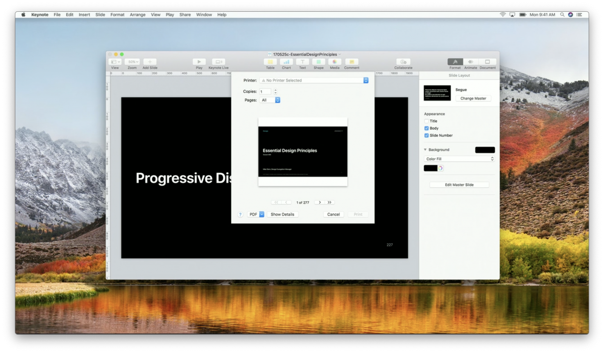Click the Add Slide toolbar icon
Screen dimensions: 604x353
click(x=150, y=62)
